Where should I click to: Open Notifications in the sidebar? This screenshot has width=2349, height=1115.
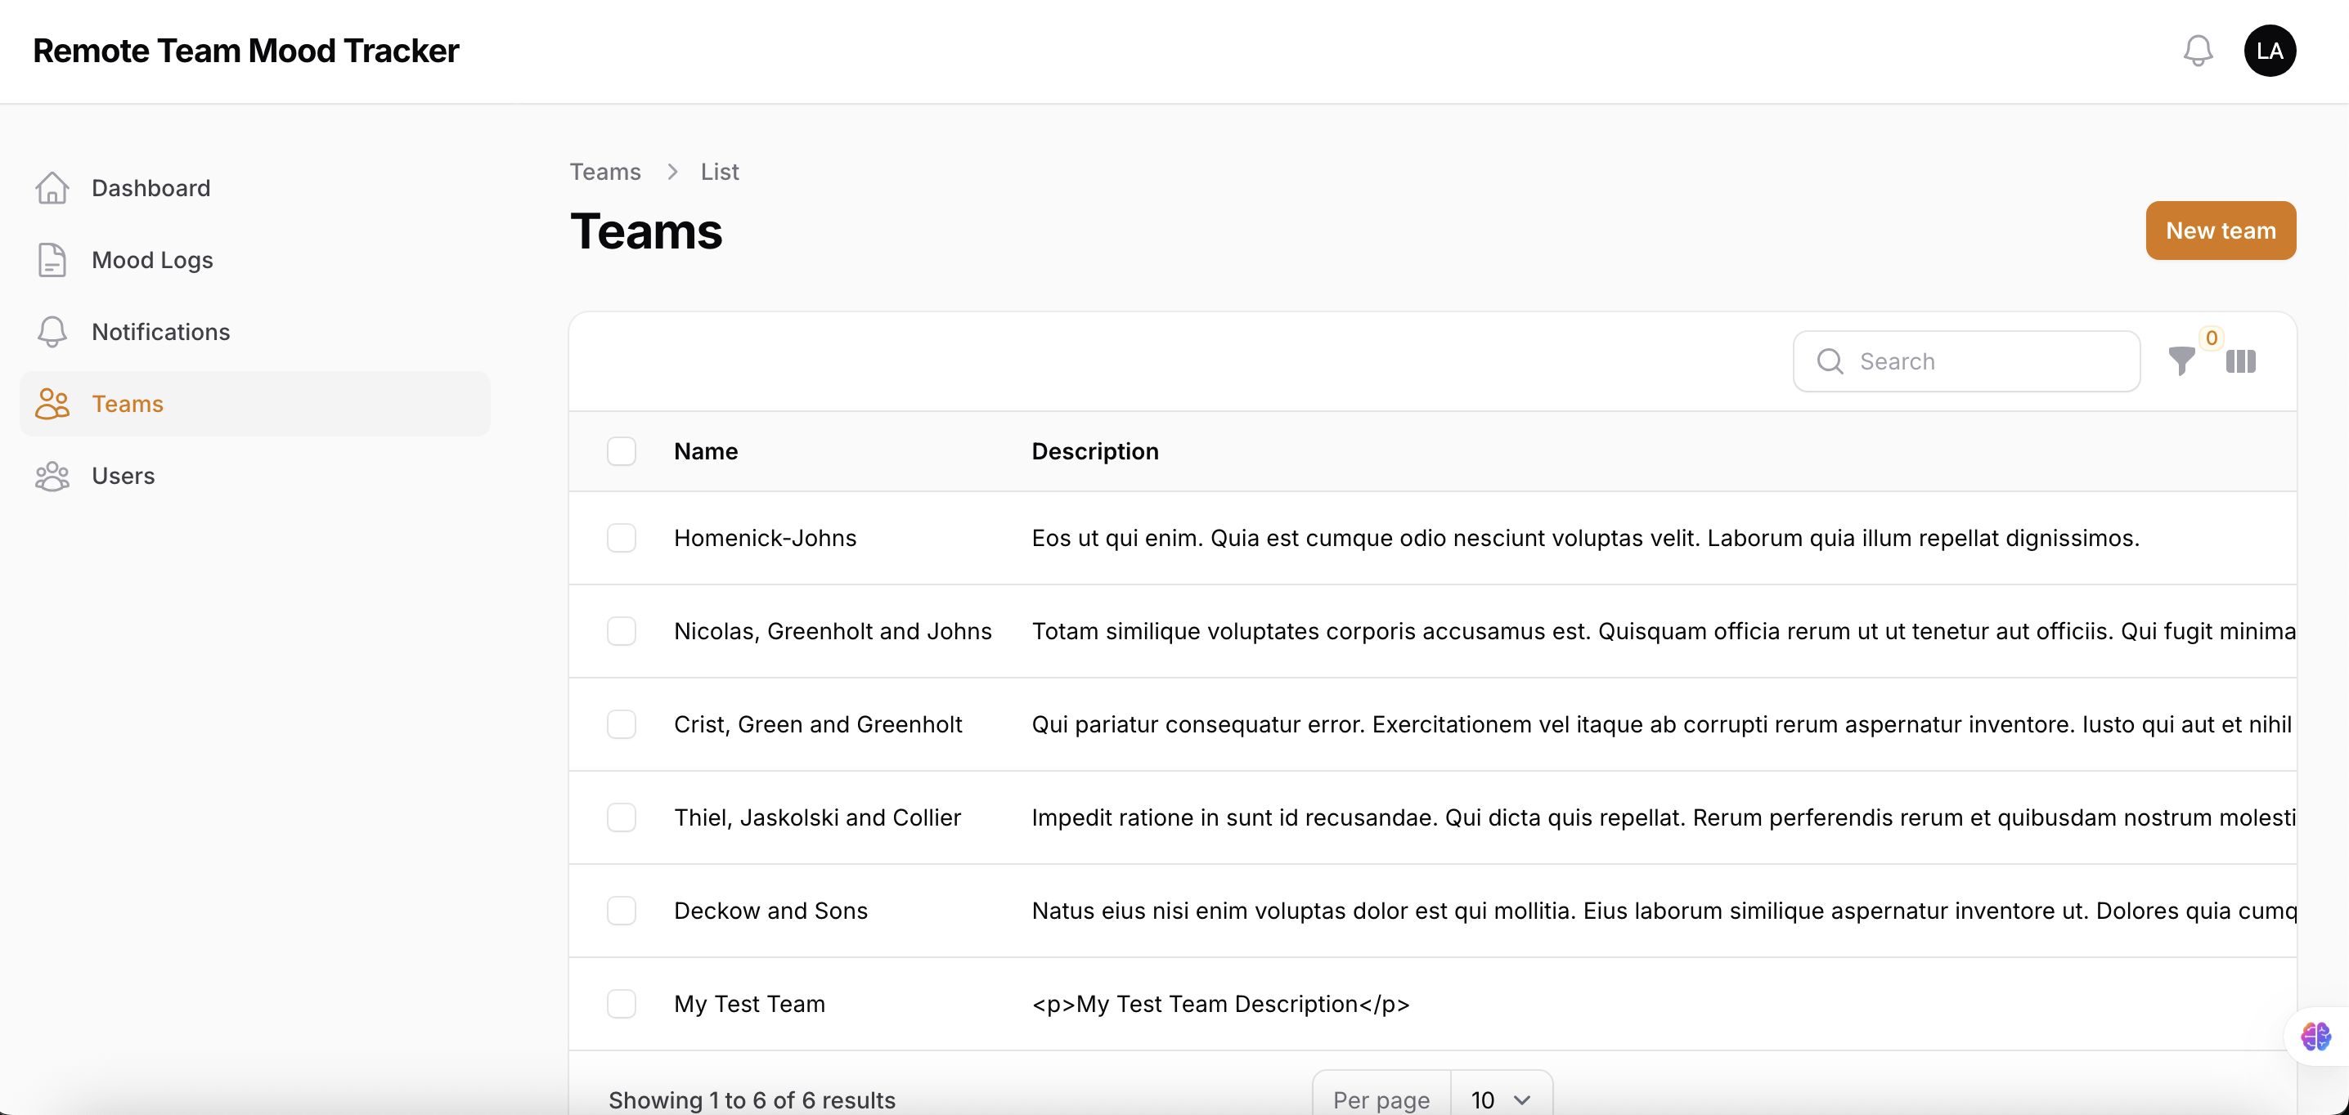click(160, 332)
